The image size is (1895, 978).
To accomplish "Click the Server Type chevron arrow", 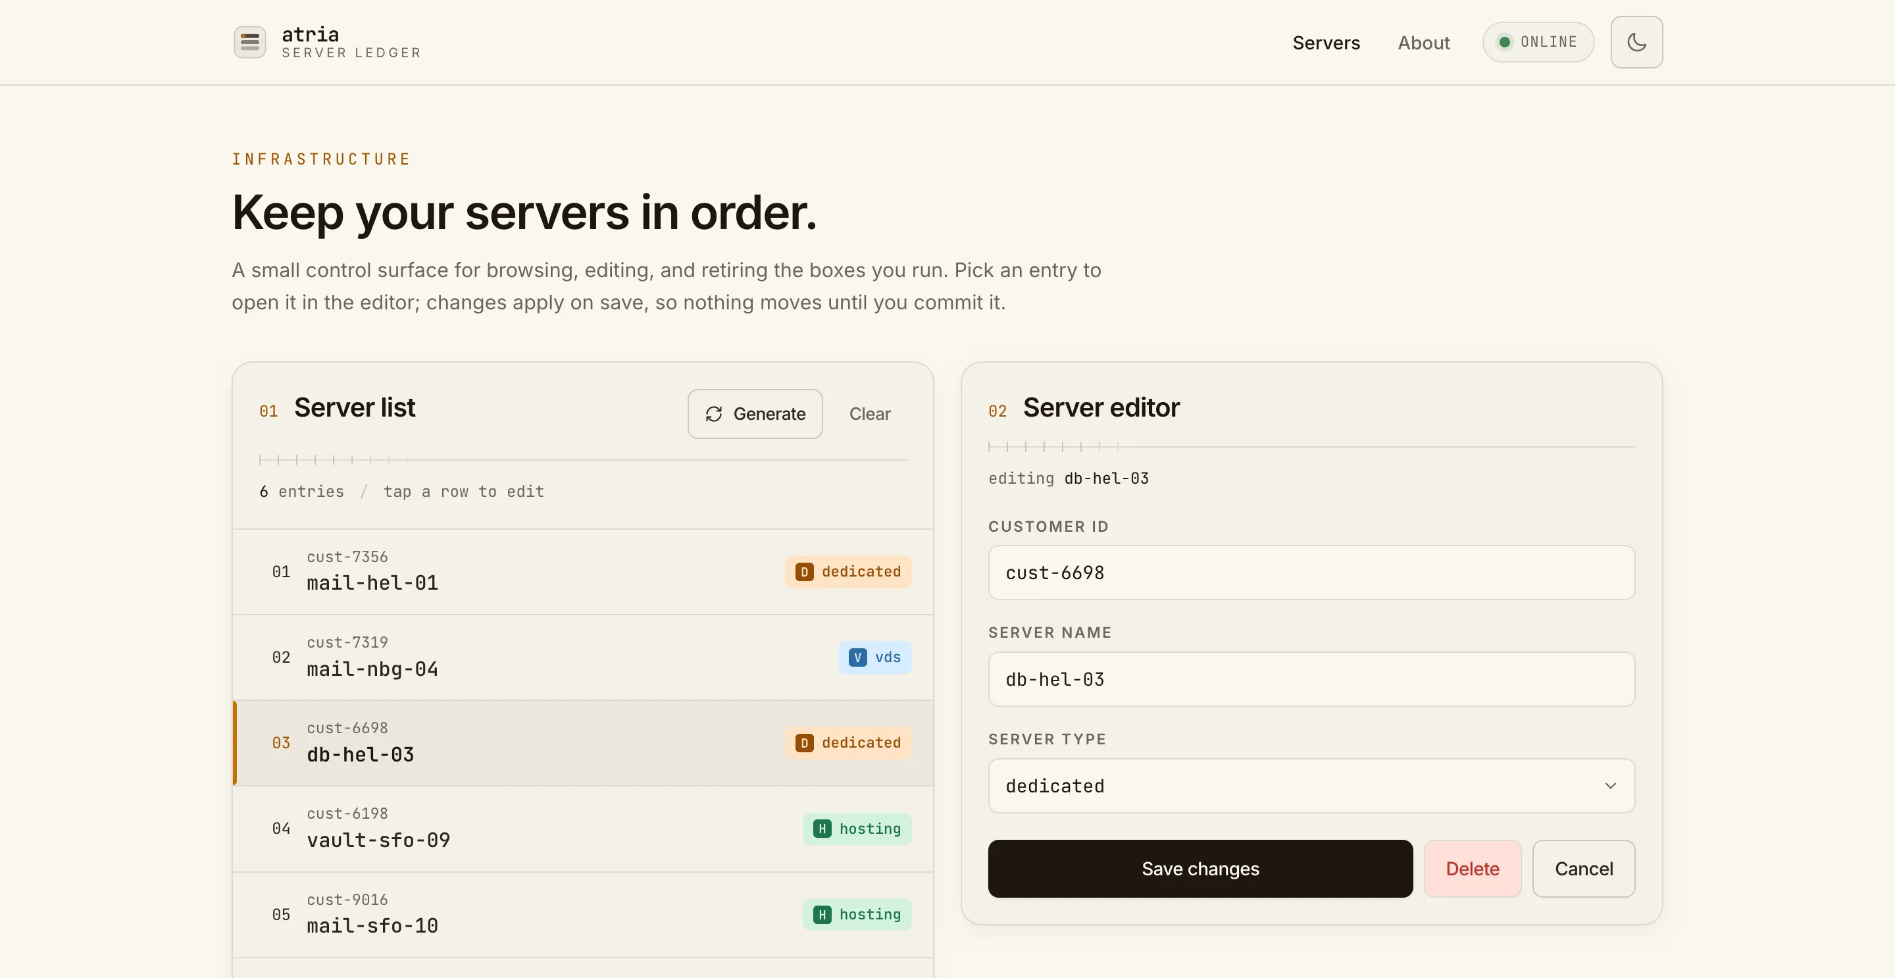I will [x=1610, y=786].
